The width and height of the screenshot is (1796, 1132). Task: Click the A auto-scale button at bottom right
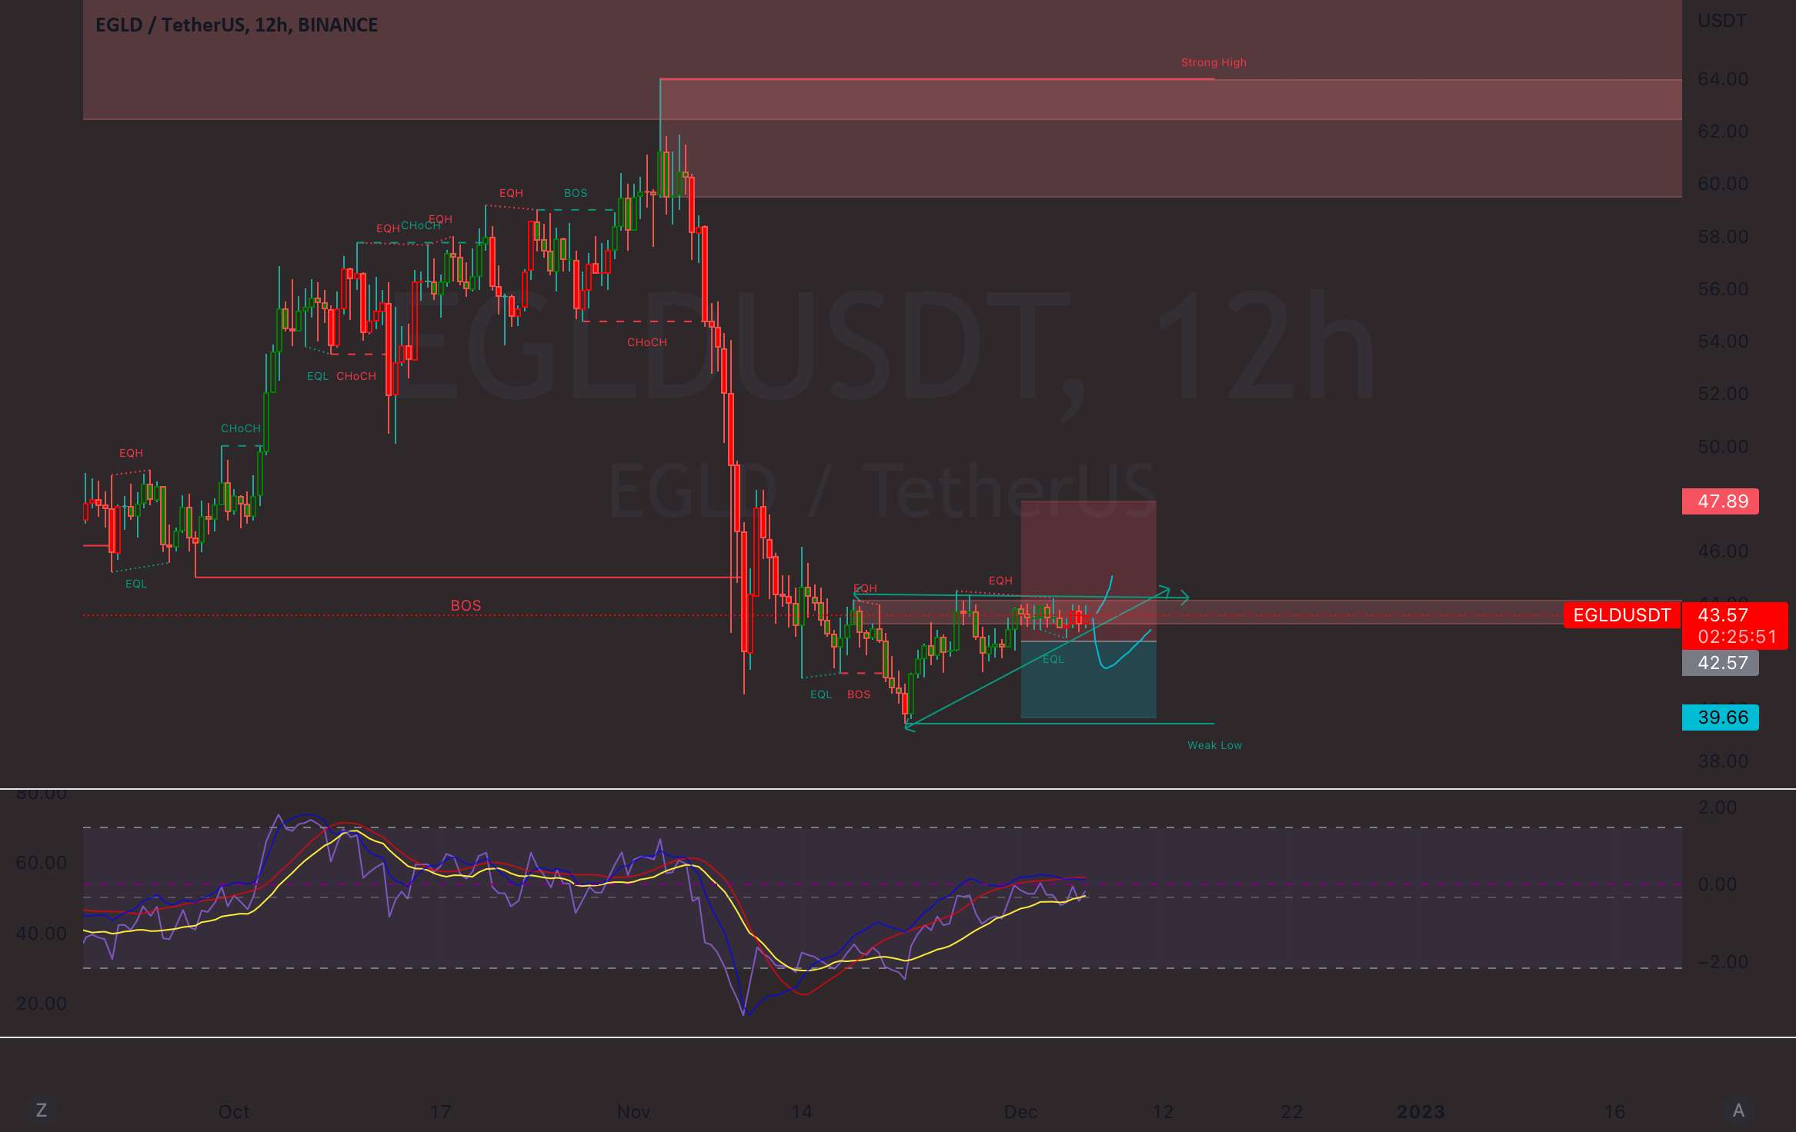pos(1738,1110)
